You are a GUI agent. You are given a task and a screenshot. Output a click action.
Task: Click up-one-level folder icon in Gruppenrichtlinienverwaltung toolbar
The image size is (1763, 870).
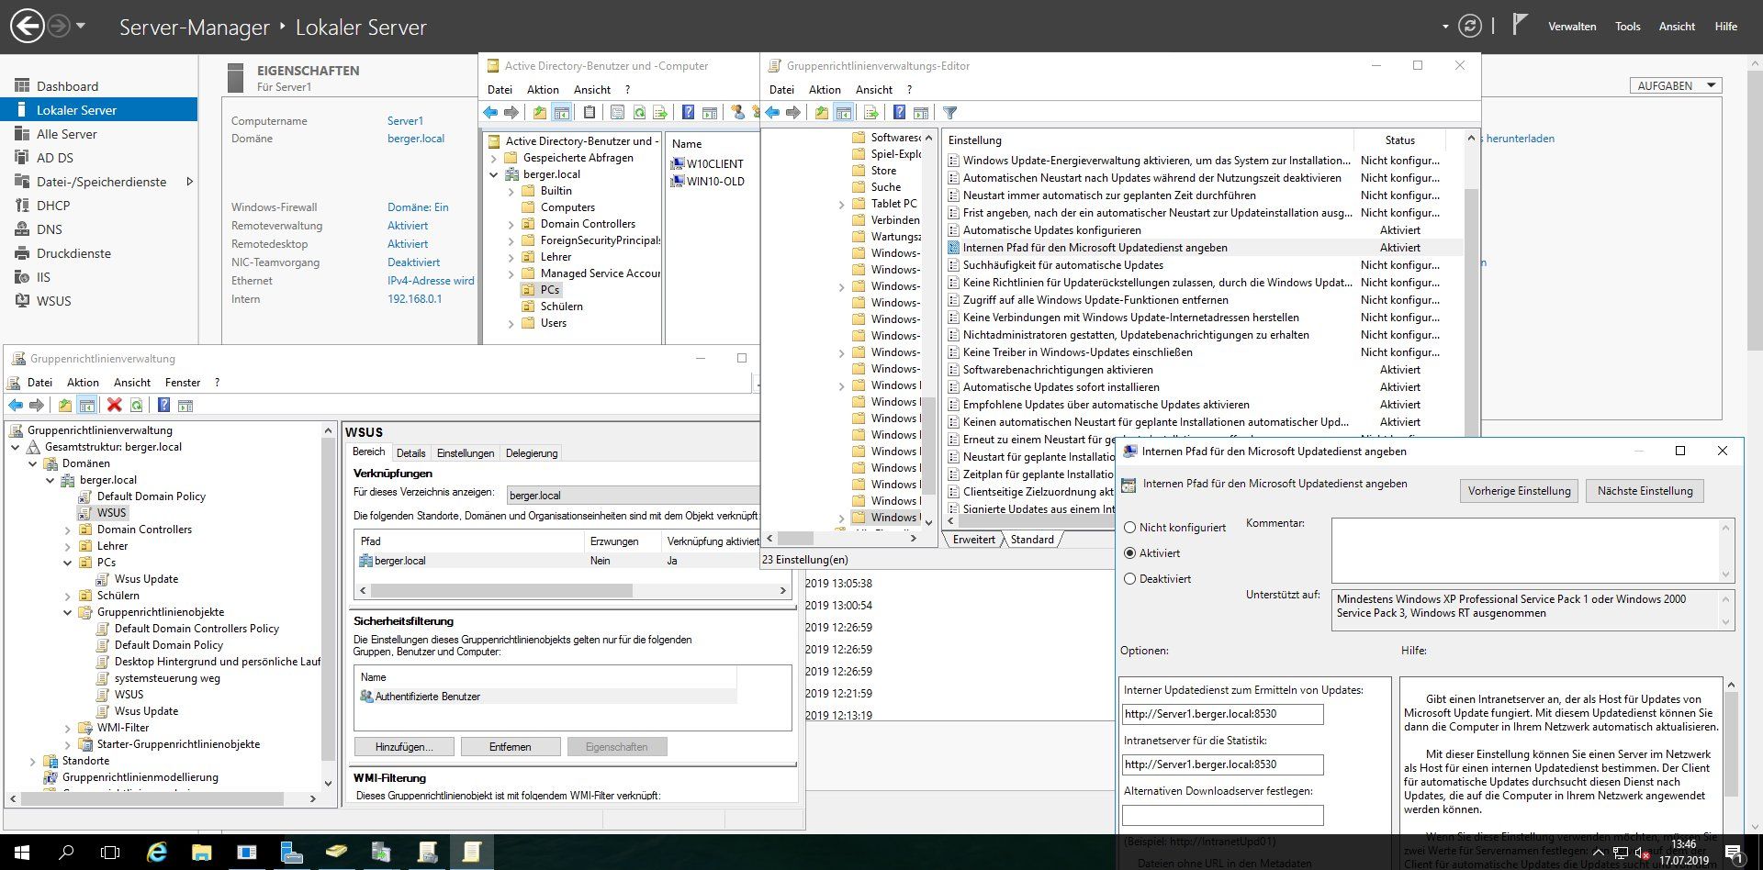[65, 405]
